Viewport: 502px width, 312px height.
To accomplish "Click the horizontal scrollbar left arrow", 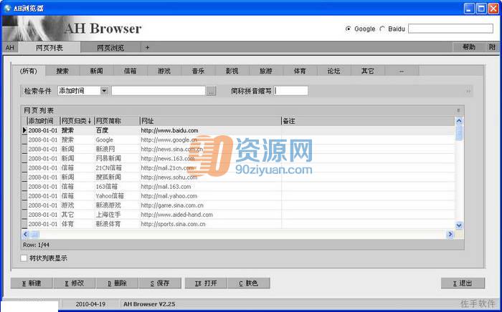I will click(x=26, y=235).
